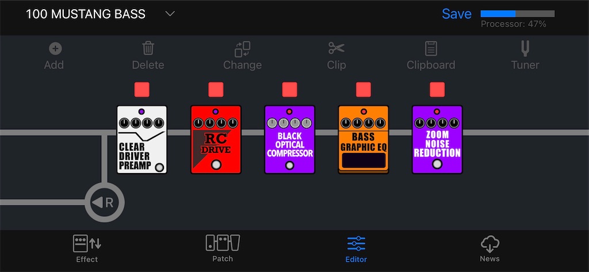This screenshot has width=589, height=272.
Task: Click the 100 MUSTANG BASS patch title
Action: pos(86,14)
